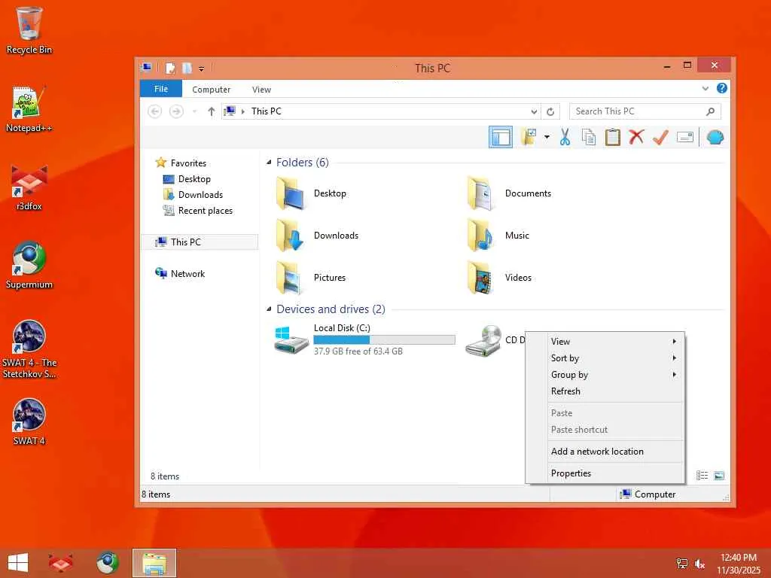Image resolution: width=771 pixels, height=578 pixels.
Task: Open Group by submenu in context menu
Action: [605, 375]
